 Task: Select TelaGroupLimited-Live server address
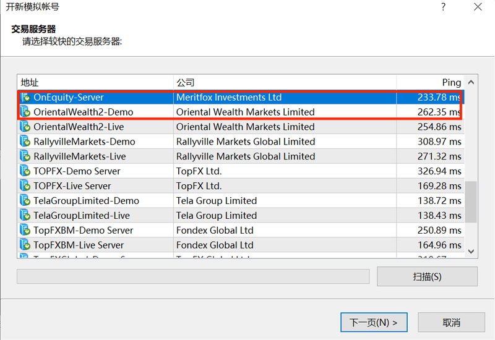click(x=82, y=215)
